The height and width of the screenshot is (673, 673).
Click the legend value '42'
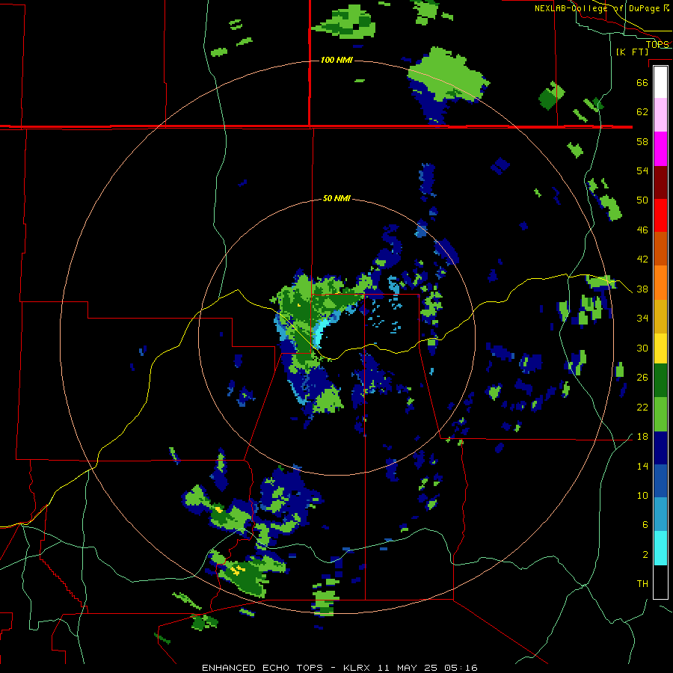(642, 259)
